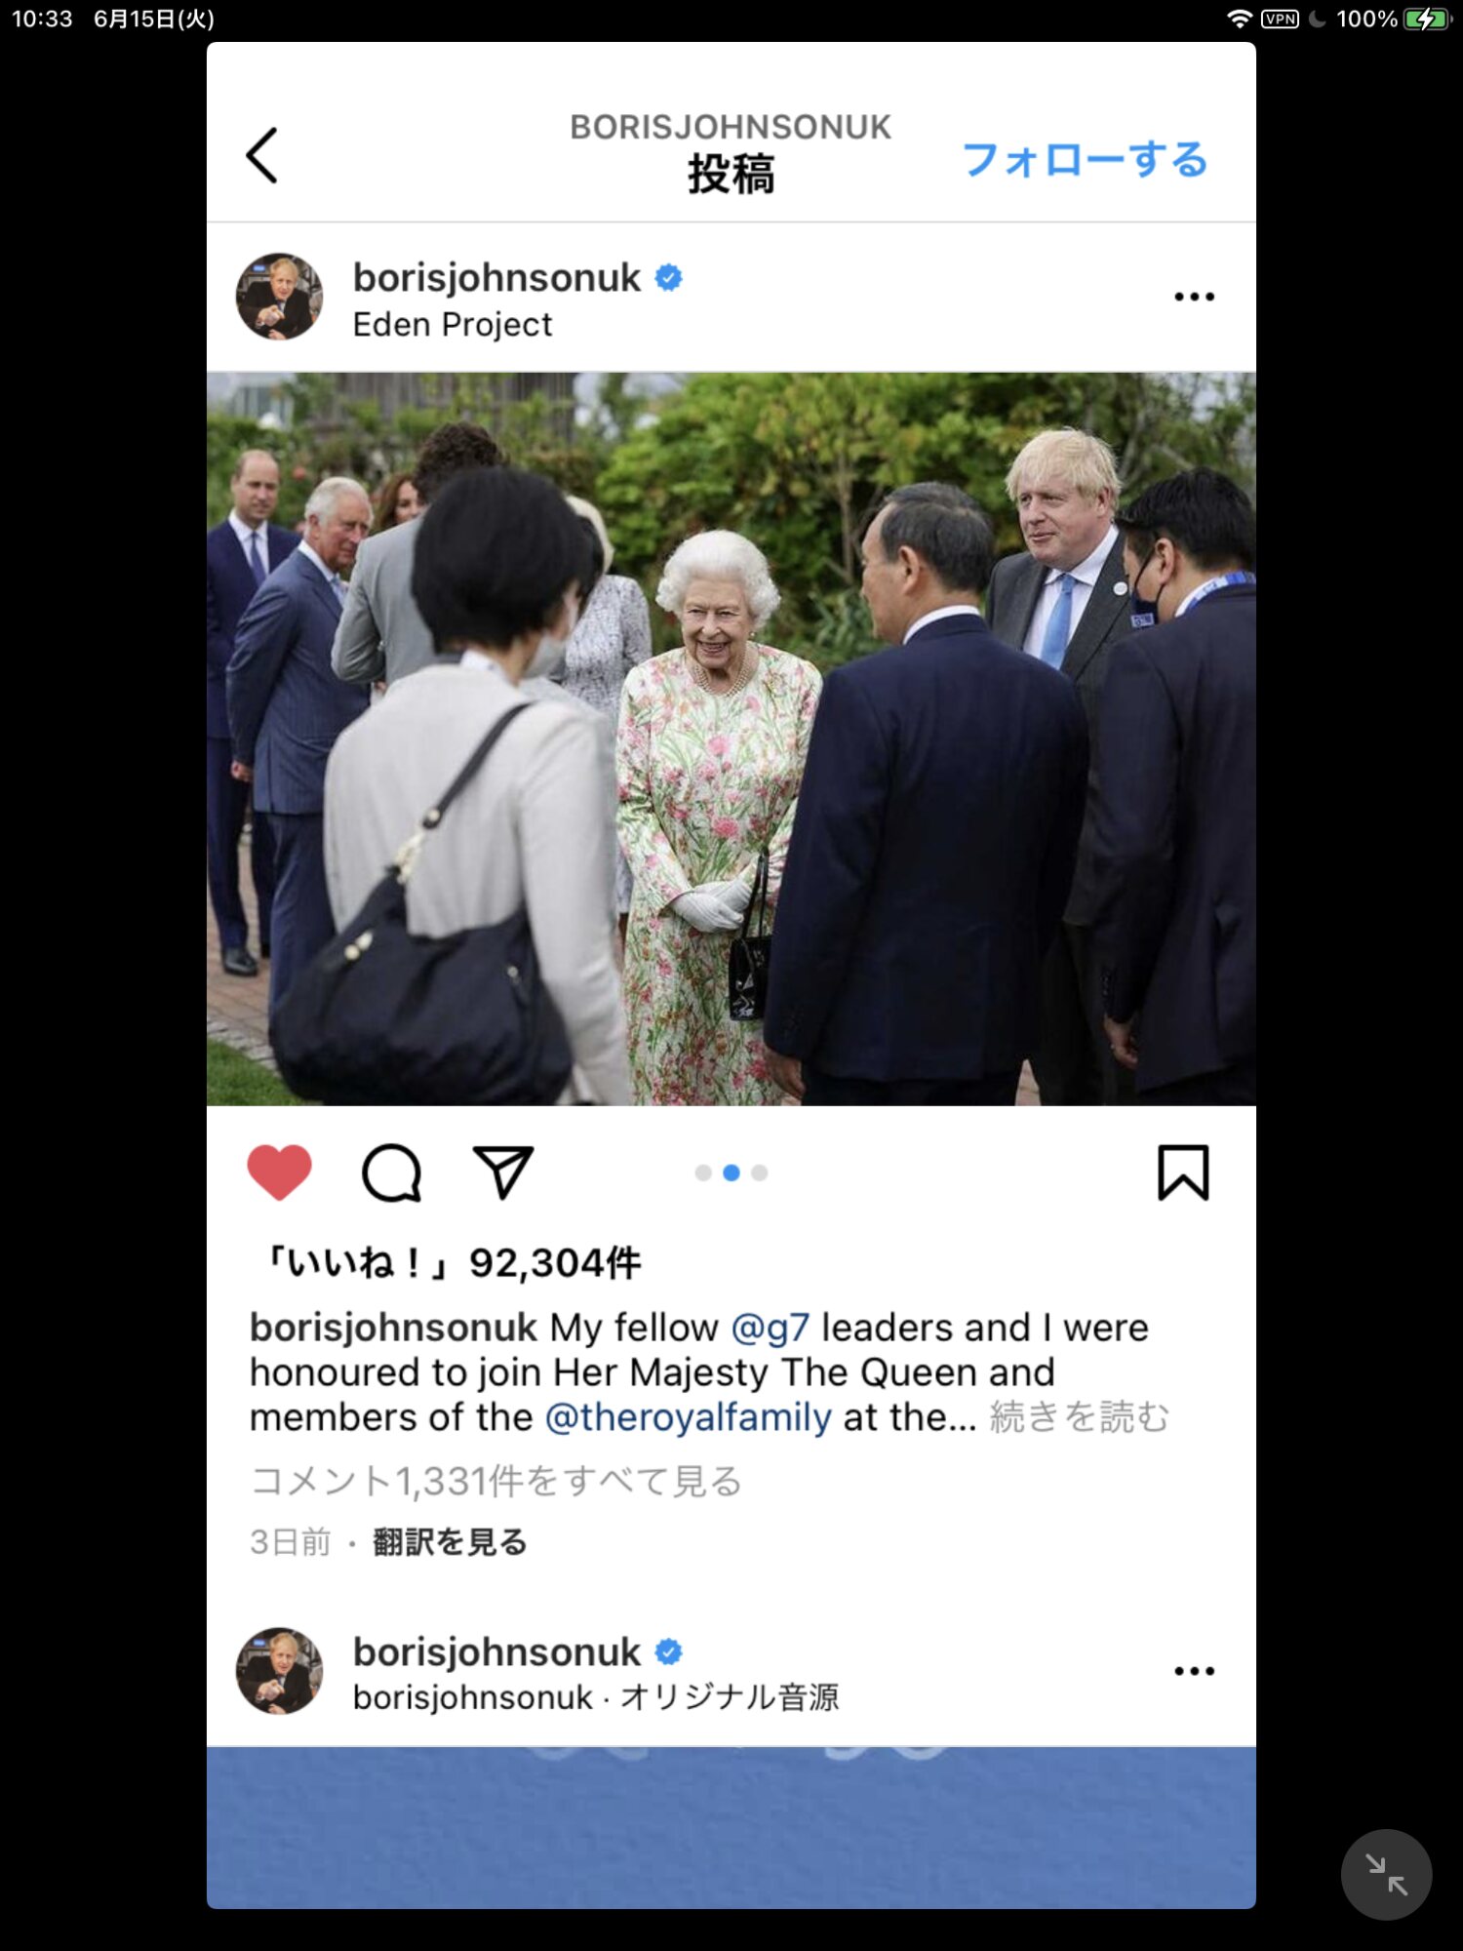Tap the top post's profile avatar

point(279,297)
